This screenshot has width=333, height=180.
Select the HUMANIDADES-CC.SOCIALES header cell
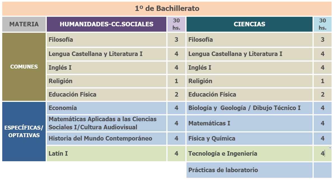[107, 24]
